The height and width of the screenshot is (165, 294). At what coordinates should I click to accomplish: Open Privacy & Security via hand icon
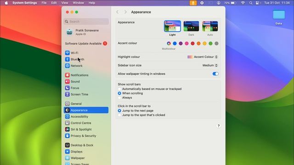click(68, 136)
